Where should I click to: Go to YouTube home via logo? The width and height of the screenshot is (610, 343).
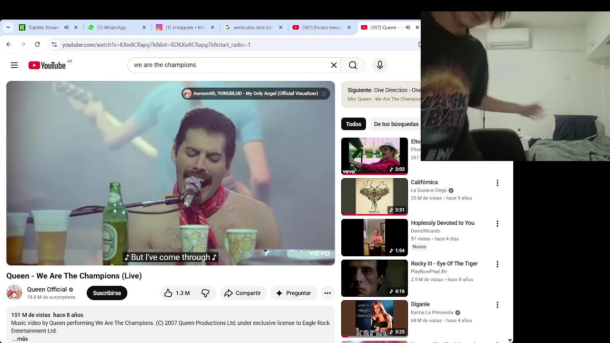pyautogui.click(x=47, y=65)
